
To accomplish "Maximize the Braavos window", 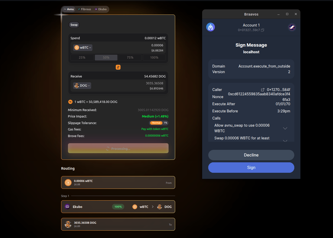I will (x=287, y=14).
